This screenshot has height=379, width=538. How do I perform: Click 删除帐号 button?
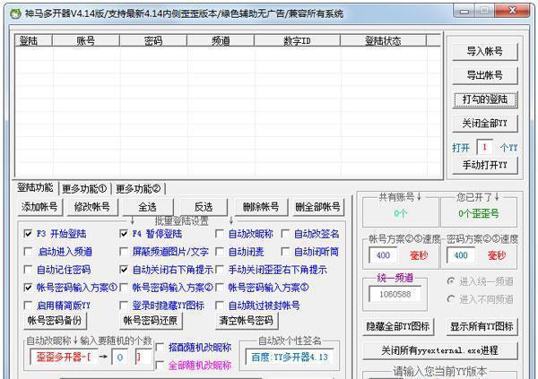point(261,207)
